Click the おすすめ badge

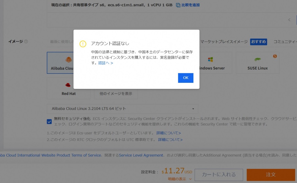258,42
